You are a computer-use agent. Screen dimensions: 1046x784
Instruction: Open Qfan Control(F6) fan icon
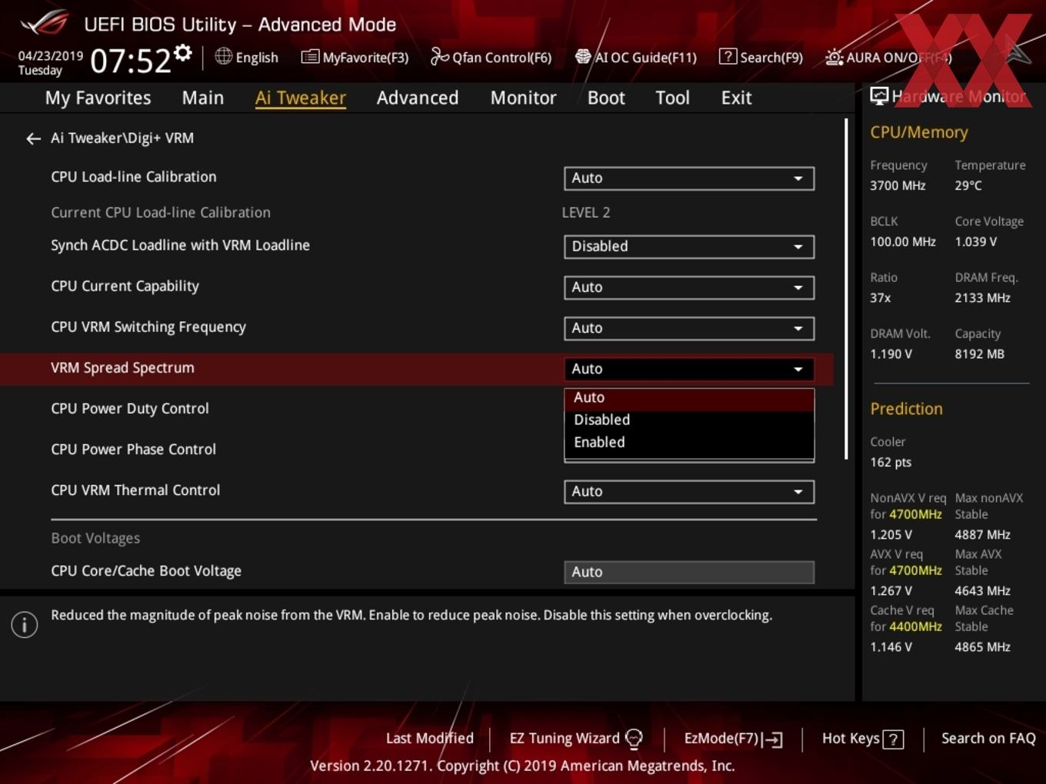point(439,57)
